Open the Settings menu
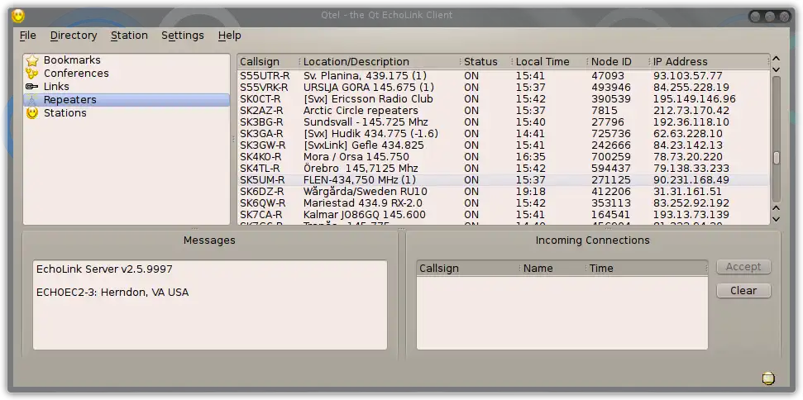Screen dimensions: 803x400 click(183, 36)
